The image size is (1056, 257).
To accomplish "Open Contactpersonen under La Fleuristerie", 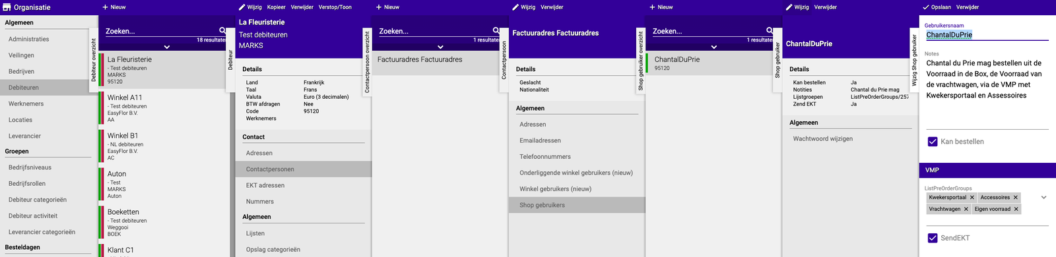I will coord(304,169).
